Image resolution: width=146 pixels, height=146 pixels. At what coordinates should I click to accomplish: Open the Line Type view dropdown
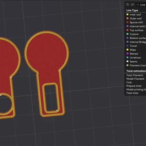point(141,5)
